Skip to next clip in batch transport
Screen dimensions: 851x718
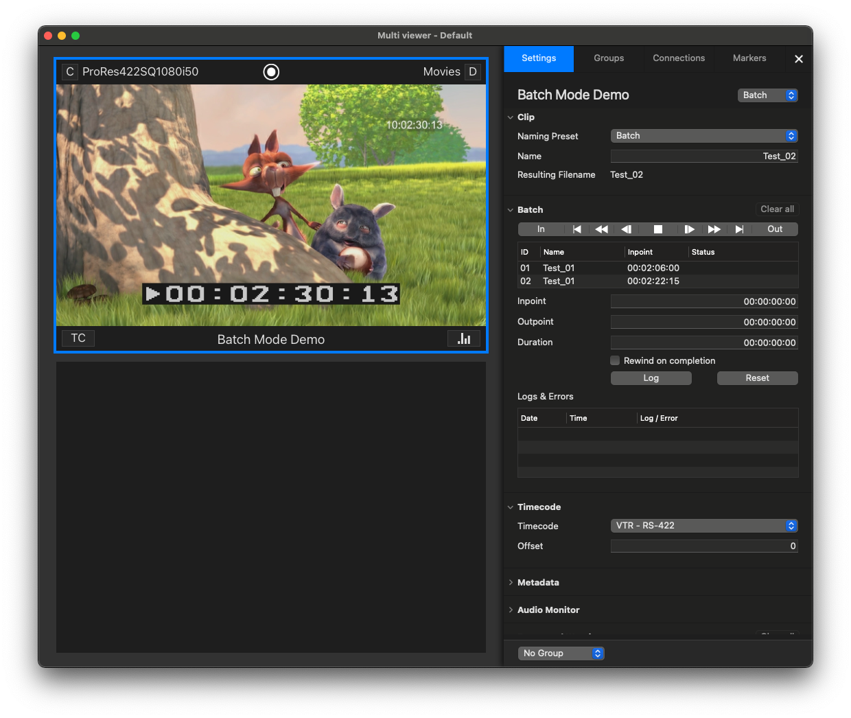[739, 229]
